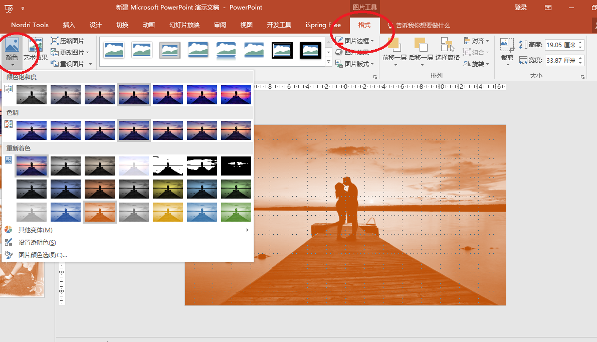Apply the light blue recolor thumbnail beside orange

coord(66,212)
